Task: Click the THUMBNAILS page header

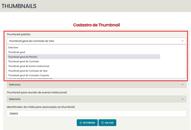Action: pos(19,6)
